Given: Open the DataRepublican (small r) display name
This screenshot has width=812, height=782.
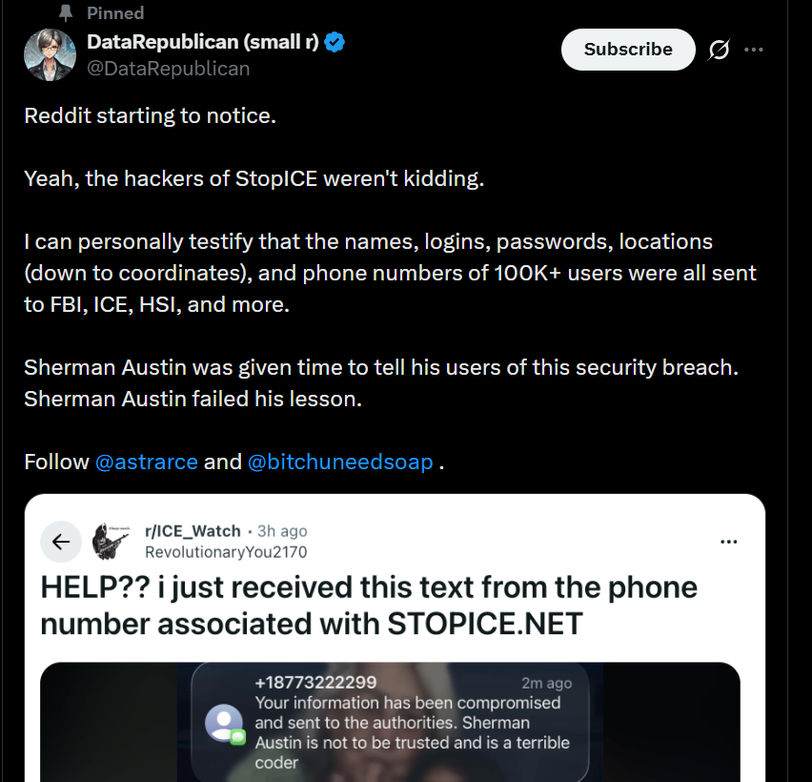Looking at the screenshot, I should coord(203,42).
